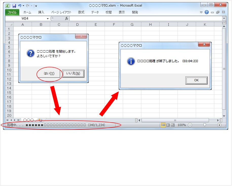Open the ファイル tab
232x186 pixels.
pos(12,12)
